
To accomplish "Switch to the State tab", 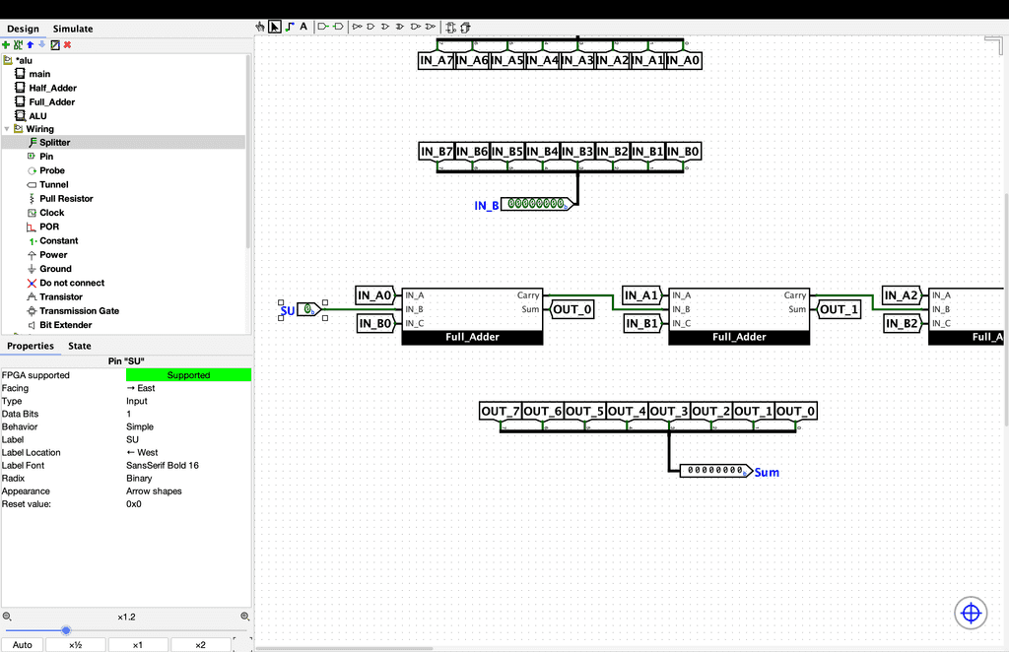I will (79, 346).
